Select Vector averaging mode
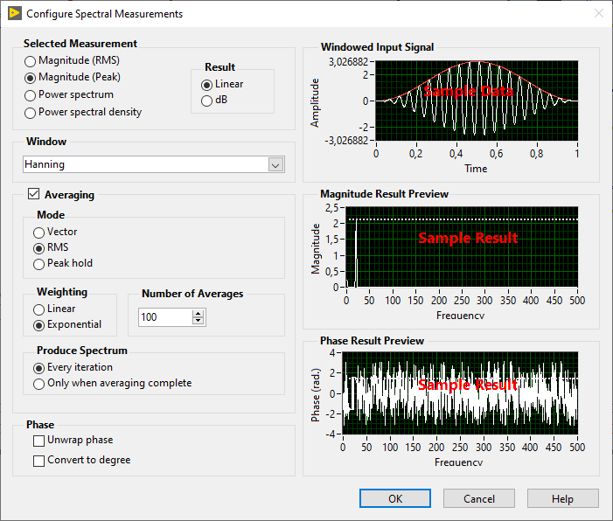 click(x=55, y=233)
